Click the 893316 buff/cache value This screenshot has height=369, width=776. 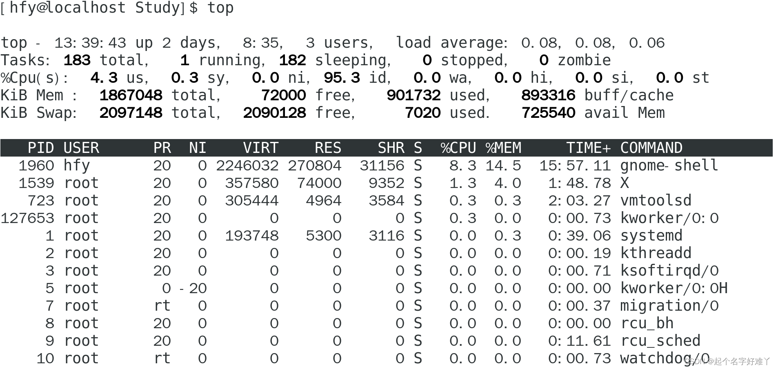tap(548, 95)
